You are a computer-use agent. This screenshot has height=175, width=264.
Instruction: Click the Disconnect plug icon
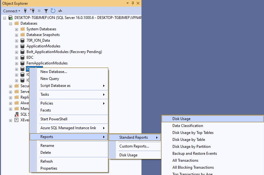(x=32, y=11)
